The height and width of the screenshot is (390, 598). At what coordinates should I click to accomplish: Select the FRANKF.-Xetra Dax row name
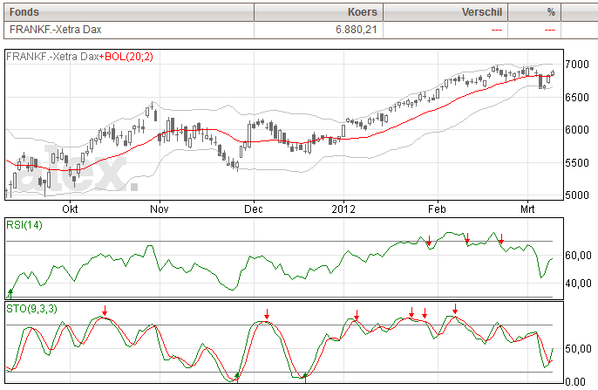pos(55,30)
